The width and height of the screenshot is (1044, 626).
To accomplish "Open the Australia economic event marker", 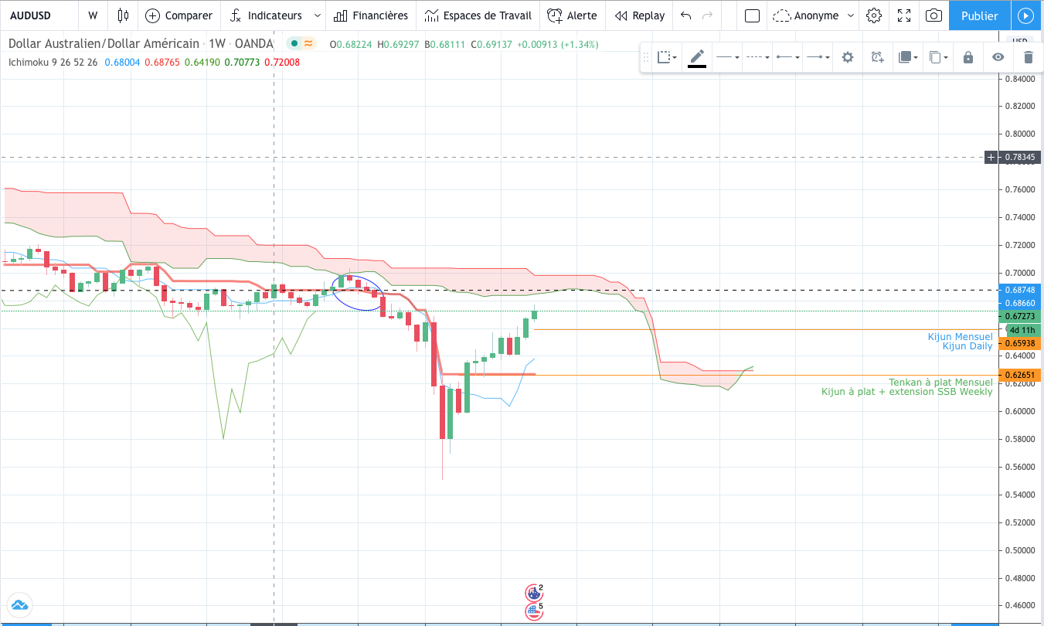I will tap(533, 594).
